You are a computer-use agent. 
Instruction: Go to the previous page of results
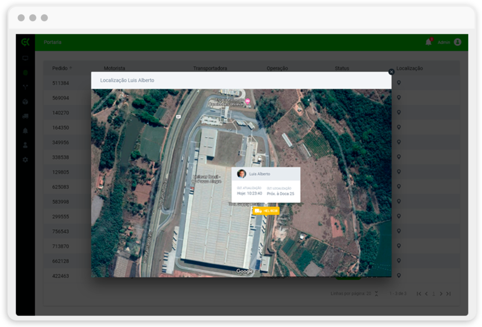tap(426, 294)
